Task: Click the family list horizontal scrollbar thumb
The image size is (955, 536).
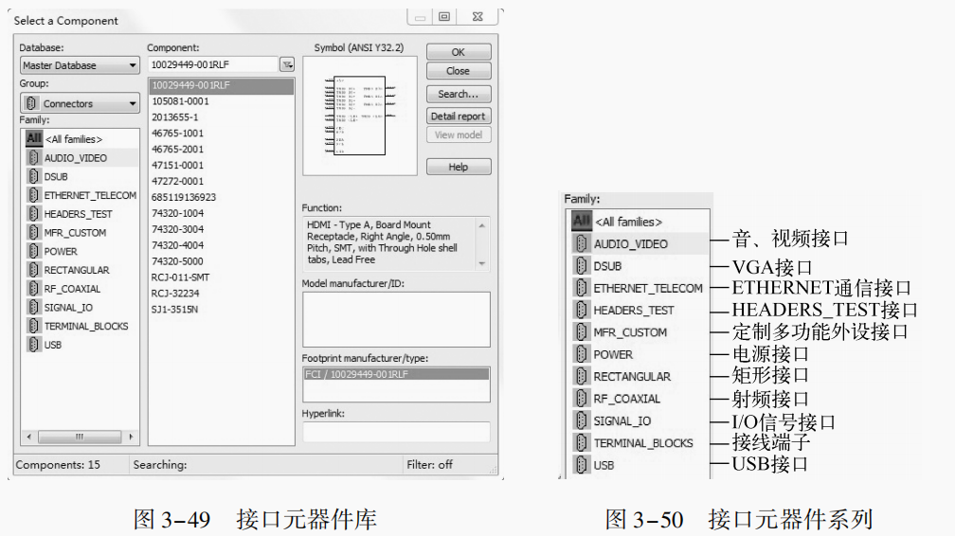Action: click(x=80, y=437)
